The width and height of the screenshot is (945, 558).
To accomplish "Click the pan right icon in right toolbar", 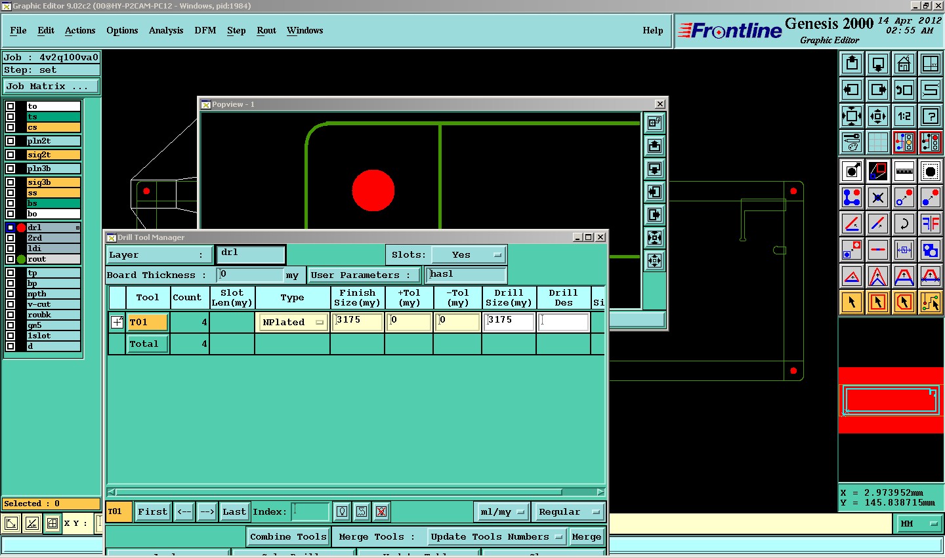I will point(878,90).
